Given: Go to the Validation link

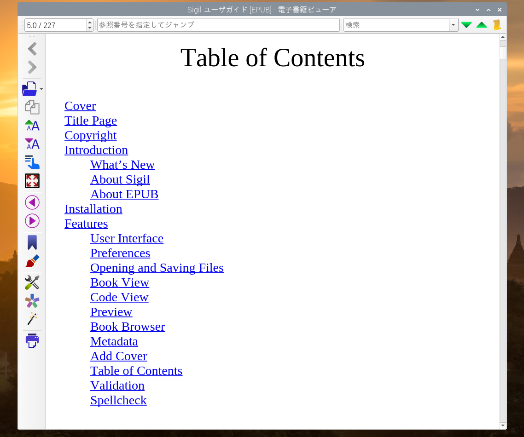Looking at the screenshot, I should 117,385.
